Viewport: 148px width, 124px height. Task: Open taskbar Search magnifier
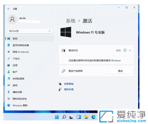click(64, 117)
